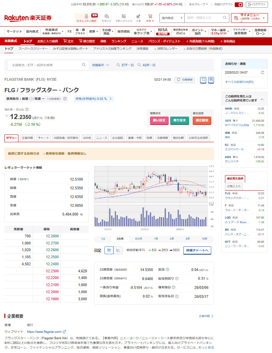The image size is (272, 353).
Task: Click the help icon next to 配当
Action: point(167,270)
